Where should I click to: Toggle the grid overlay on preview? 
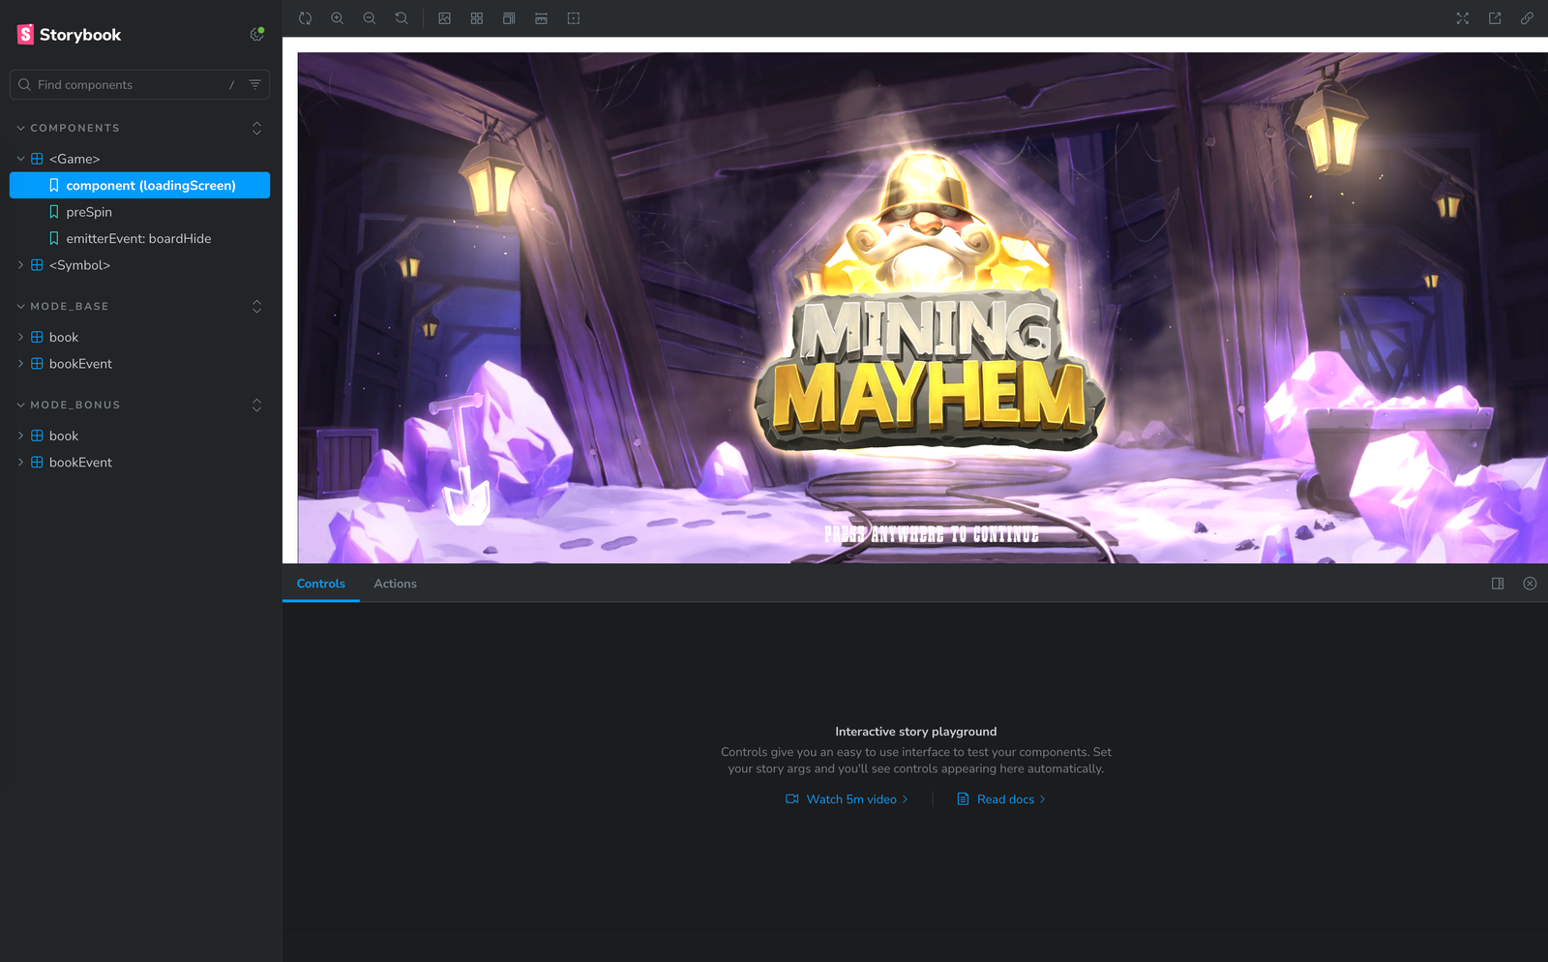[x=477, y=18]
